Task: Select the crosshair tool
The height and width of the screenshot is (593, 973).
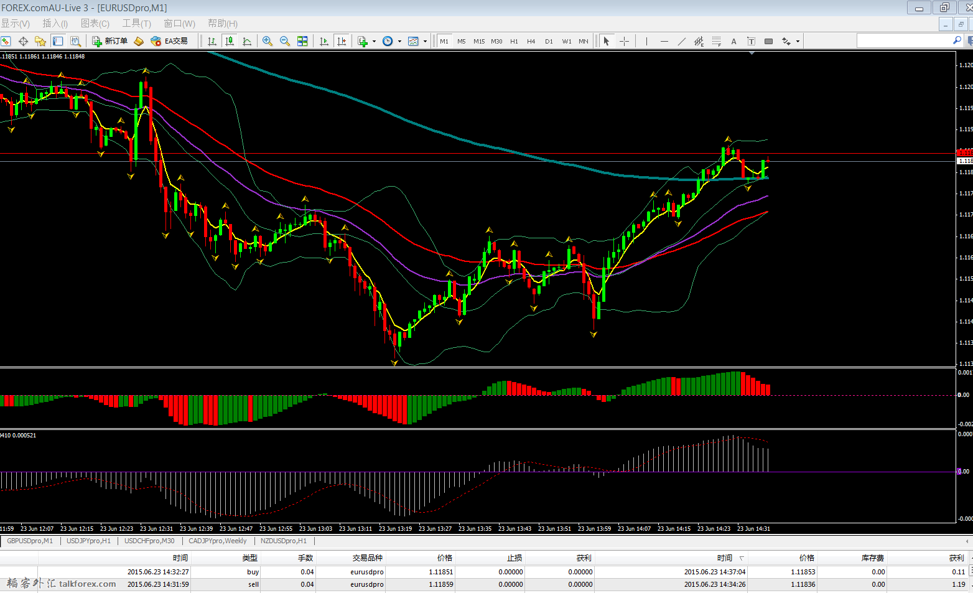Action: (624, 41)
